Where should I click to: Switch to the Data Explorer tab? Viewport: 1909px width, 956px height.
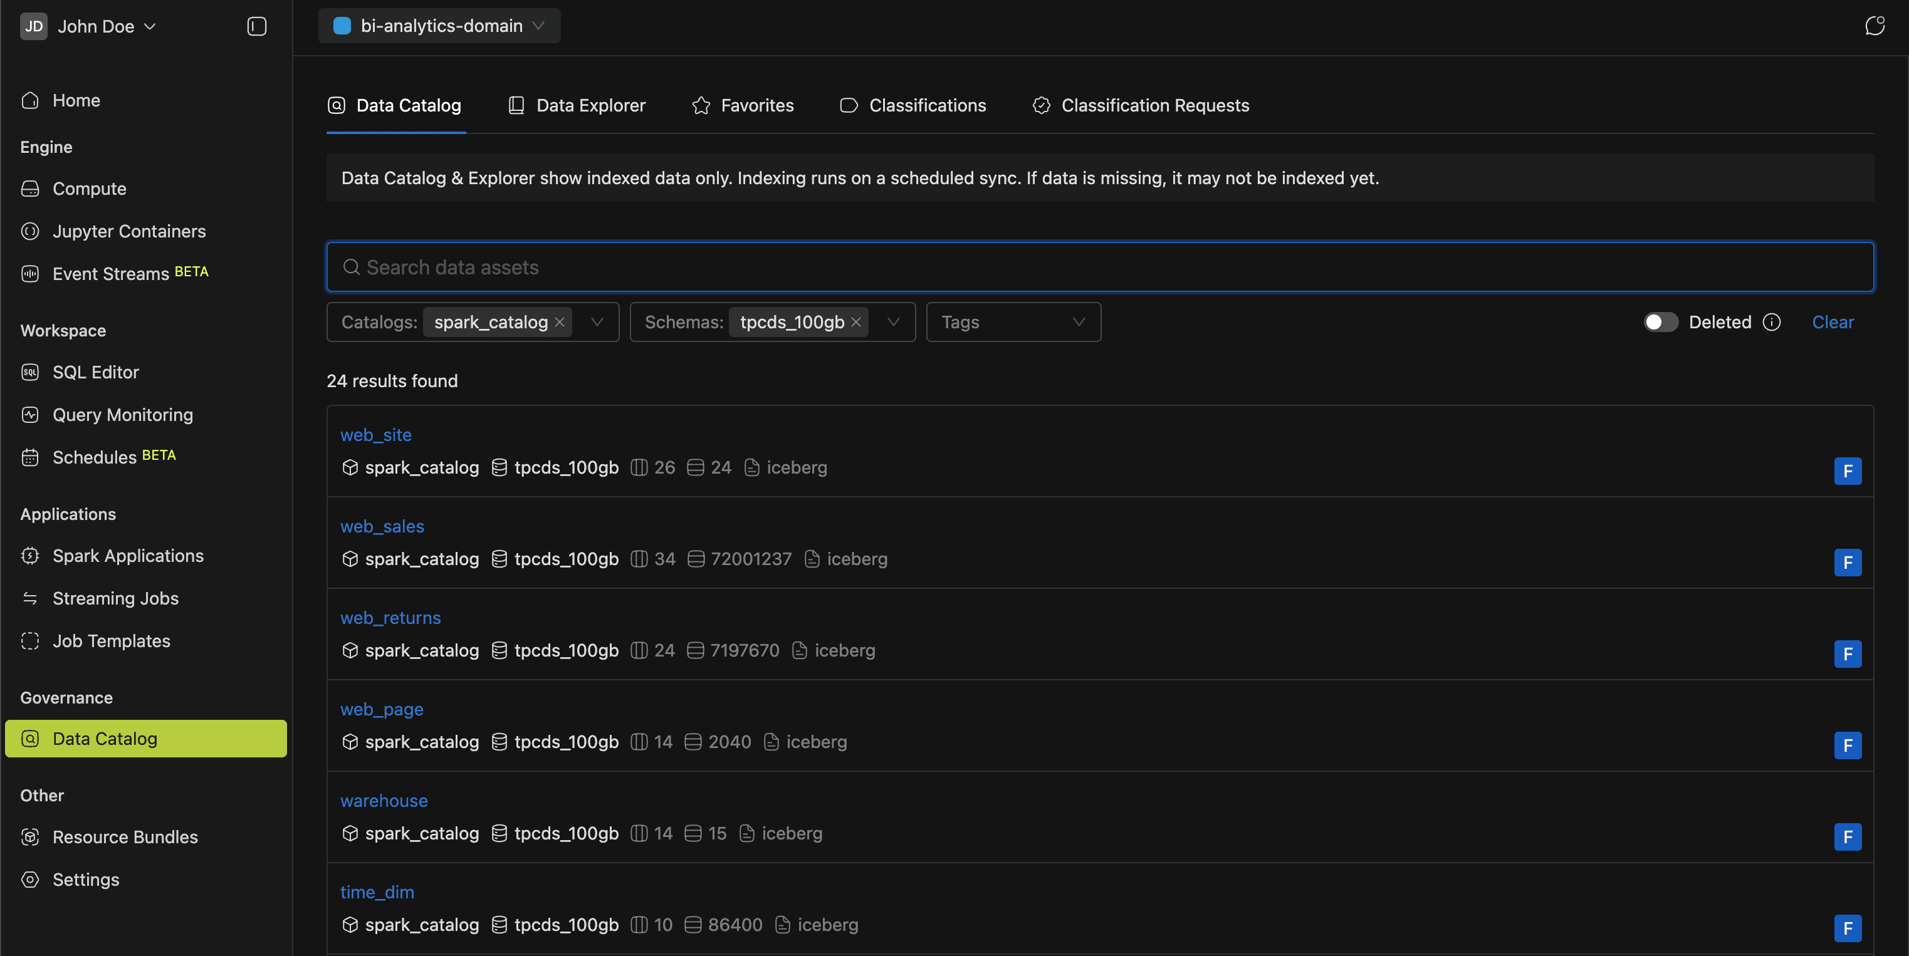pyautogui.click(x=590, y=105)
